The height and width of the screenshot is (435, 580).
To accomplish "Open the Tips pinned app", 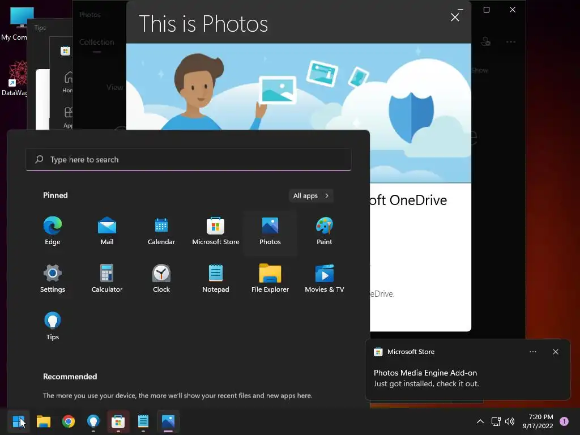I will pos(53,326).
